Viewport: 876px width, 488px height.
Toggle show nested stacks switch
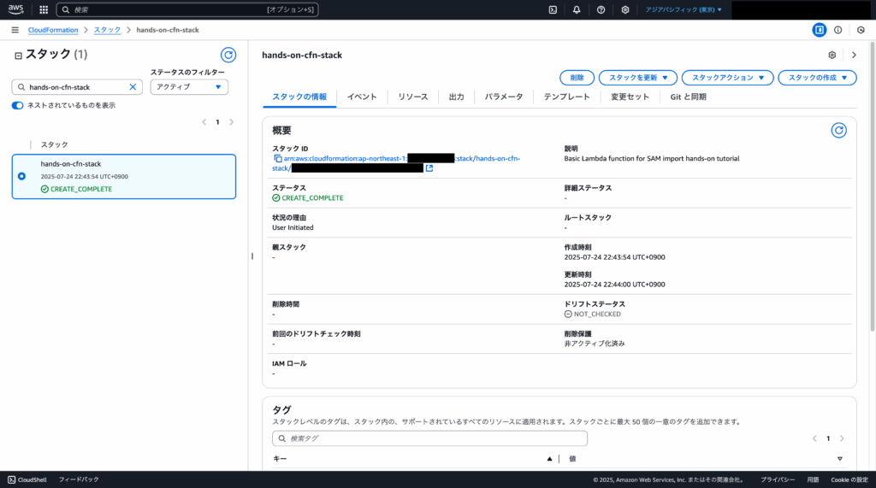[17, 105]
